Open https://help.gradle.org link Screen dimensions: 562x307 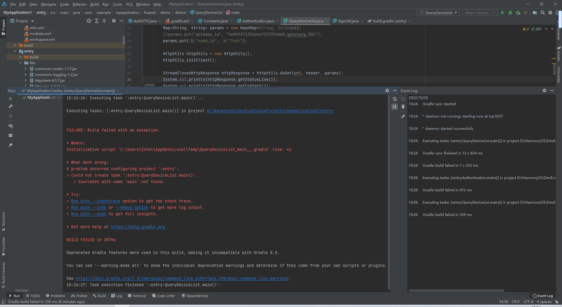[x=138, y=227]
